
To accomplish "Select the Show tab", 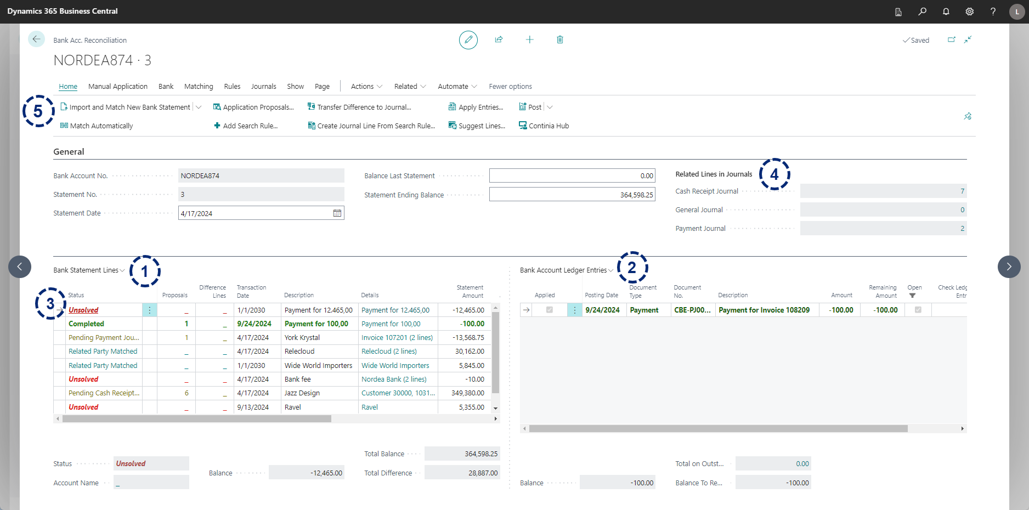I will point(295,86).
